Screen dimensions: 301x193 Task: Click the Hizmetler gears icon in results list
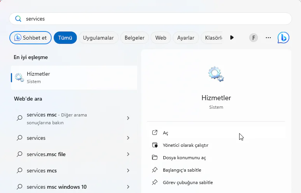coord(19,77)
